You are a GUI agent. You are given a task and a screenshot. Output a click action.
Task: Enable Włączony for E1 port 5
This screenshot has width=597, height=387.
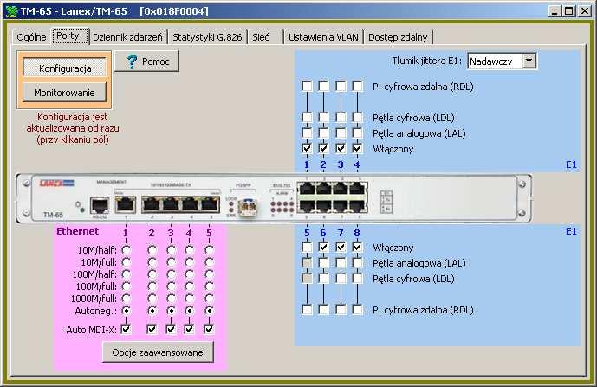pos(307,248)
